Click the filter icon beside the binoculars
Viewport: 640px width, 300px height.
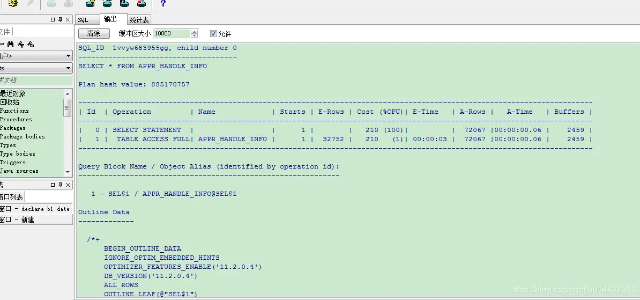21,44
